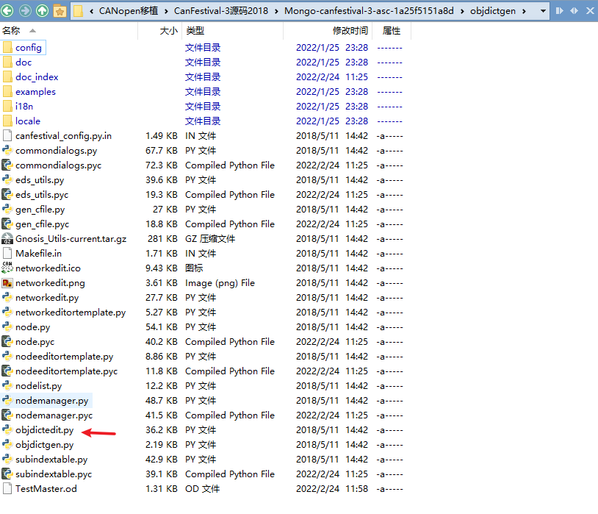
Task: Click the forward navigation arrow
Action: (x=24, y=11)
